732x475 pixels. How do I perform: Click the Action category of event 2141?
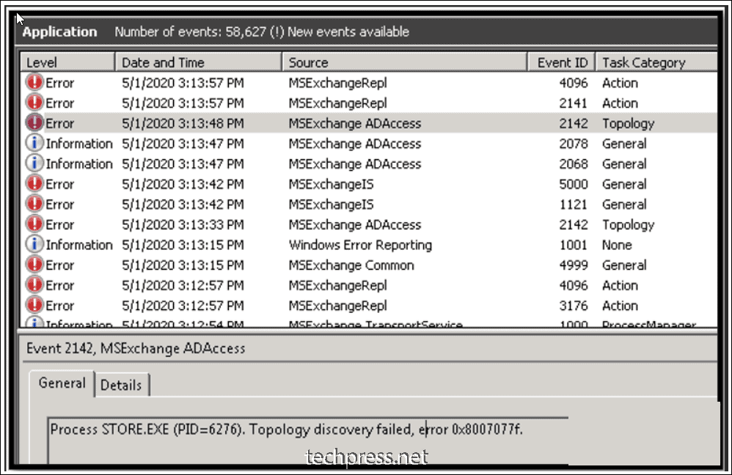pos(620,103)
